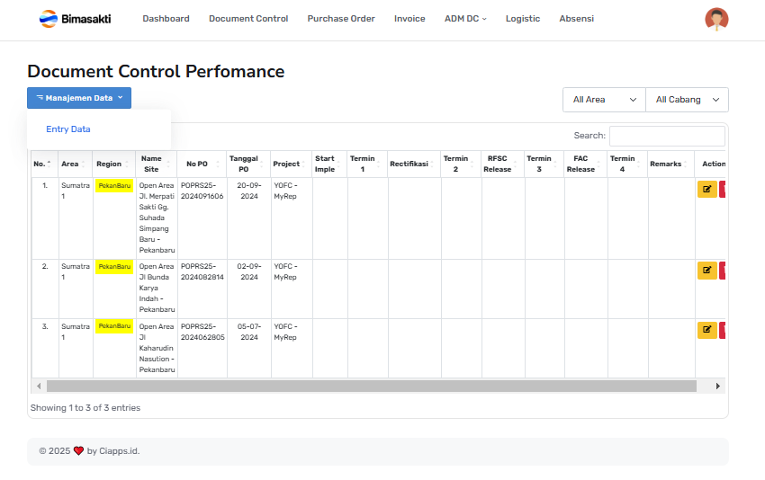Click edit icon for row 2
The height and width of the screenshot is (480, 765).
(706, 271)
